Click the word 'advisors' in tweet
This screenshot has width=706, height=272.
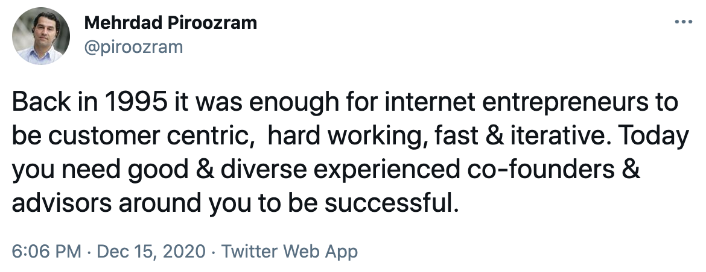pos(62,204)
